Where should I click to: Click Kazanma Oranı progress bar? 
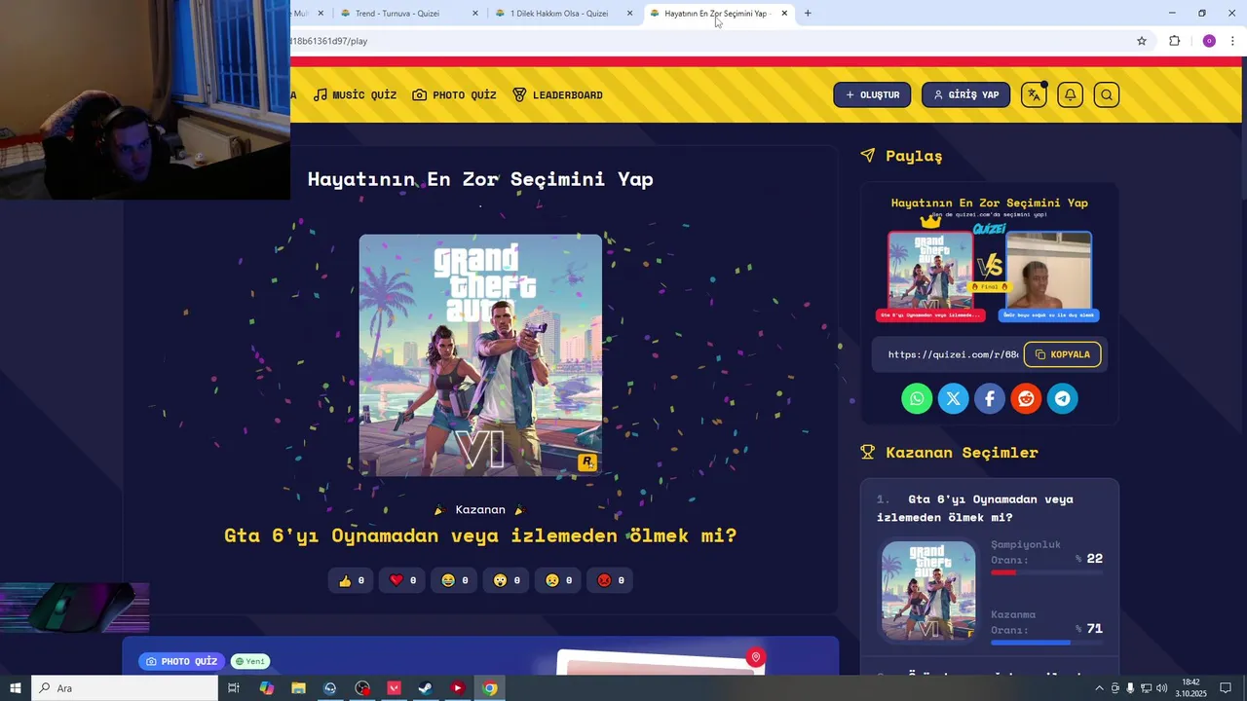coord(1046,643)
